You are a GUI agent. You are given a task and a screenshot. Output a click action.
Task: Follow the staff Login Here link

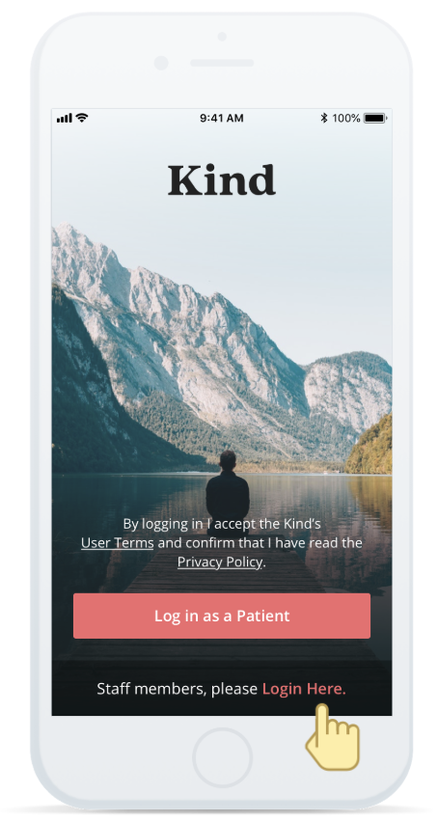point(304,689)
